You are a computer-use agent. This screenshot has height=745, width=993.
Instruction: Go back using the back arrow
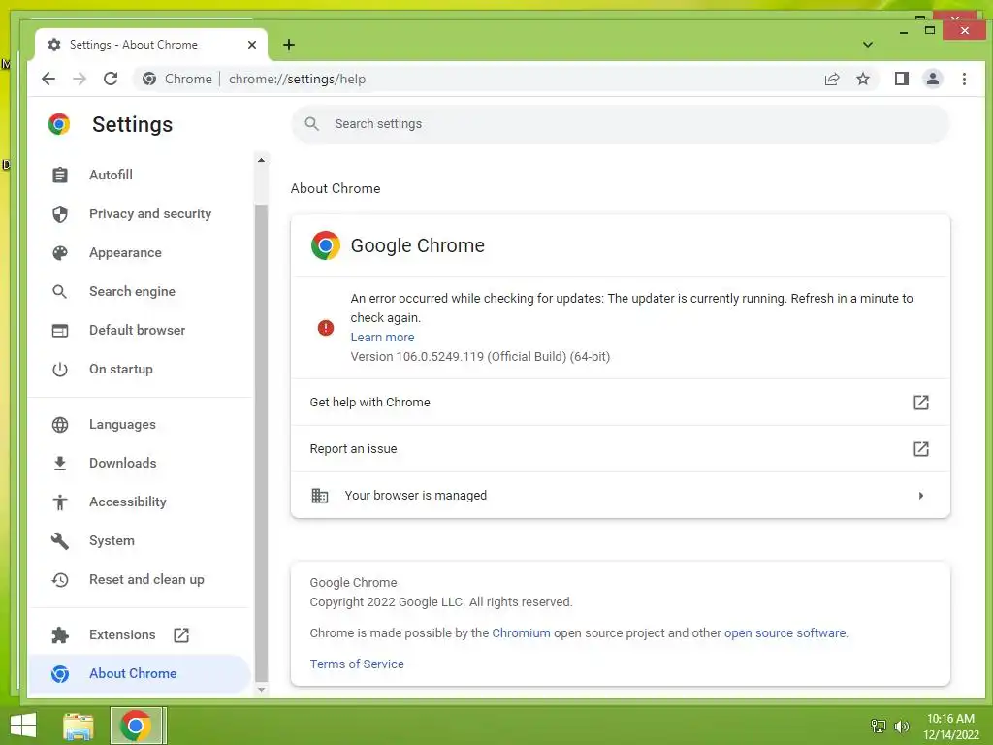pyautogui.click(x=48, y=80)
